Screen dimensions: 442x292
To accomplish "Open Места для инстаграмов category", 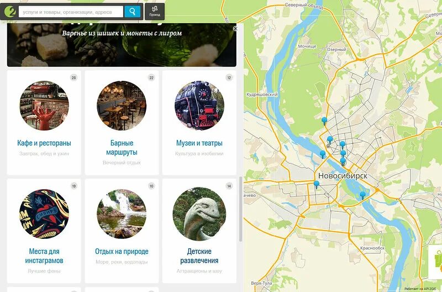I will tap(44, 256).
